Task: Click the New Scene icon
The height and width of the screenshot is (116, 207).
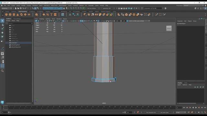Action: 16,8
